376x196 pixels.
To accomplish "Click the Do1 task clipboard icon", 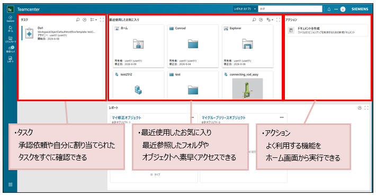I will click(x=29, y=33).
